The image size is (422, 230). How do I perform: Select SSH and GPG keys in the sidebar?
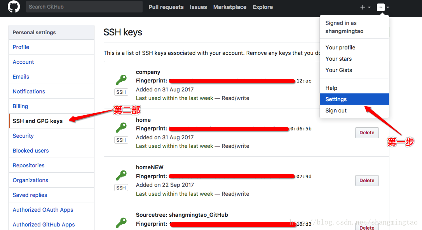pyautogui.click(x=51, y=121)
